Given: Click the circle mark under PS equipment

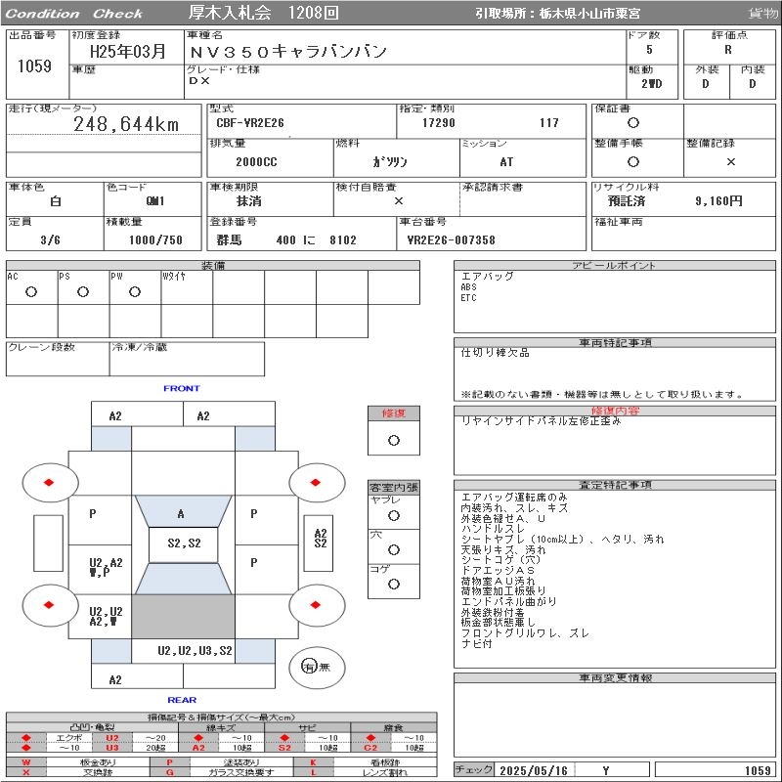Looking at the screenshot, I should (x=83, y=292).
